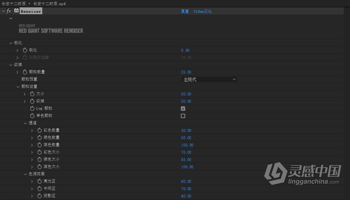This screenshot has width=350, height=200.
Task: Click the 阴影区 value 40.00
Action: 186,196
